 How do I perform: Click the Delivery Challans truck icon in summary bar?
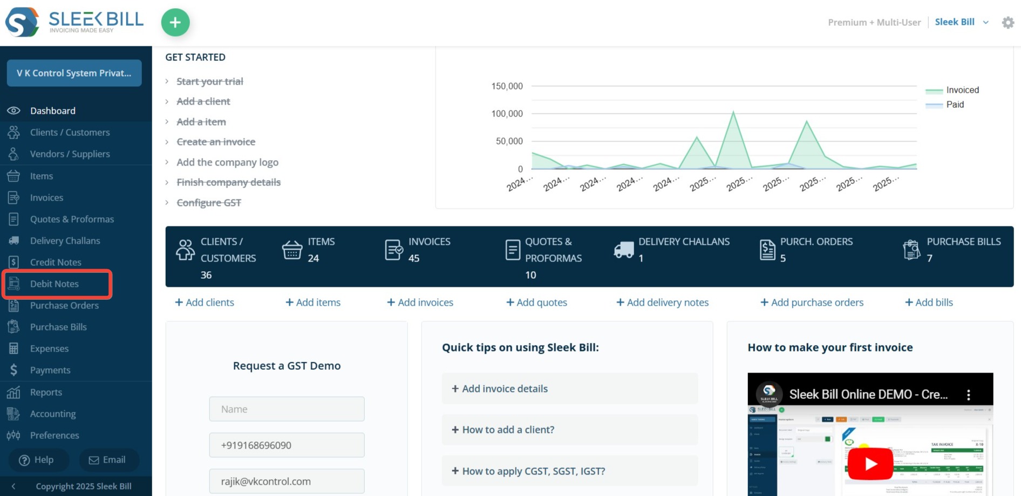(x=624, y=250)
